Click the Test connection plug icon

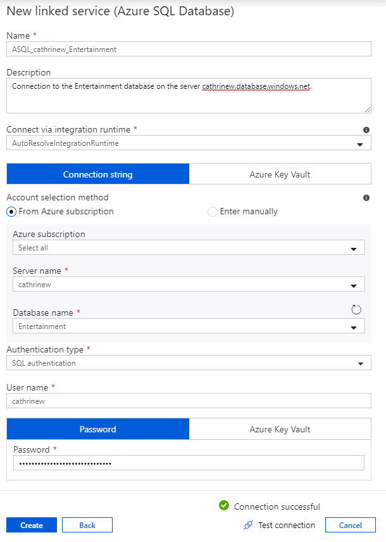click(x=248, y=525)
